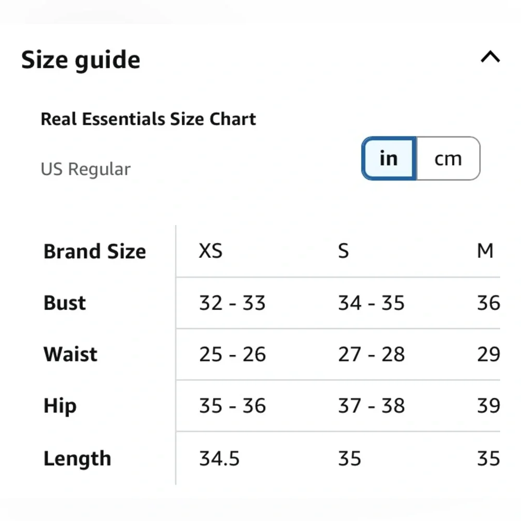Click the S length value 35
Image resolution: width=521 pixels, height=521 pixels.
pyautogui.click(x=350, y=458)
